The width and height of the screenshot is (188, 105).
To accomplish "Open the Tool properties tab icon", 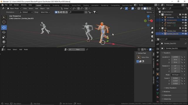I will tap(158, 44).
